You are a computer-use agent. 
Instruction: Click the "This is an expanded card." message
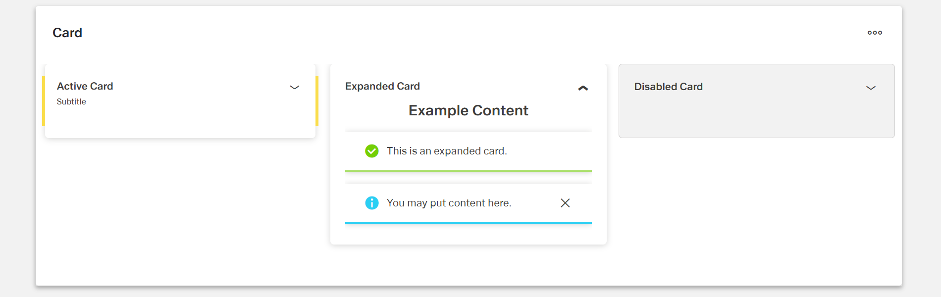click(447, 151)
